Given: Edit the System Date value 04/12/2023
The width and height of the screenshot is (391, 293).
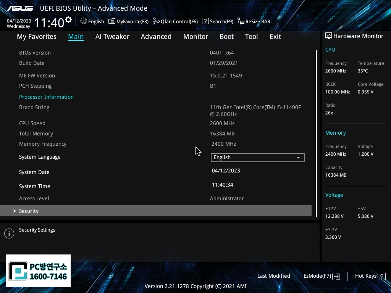Looking at the screenshot, I should [226, 171].
